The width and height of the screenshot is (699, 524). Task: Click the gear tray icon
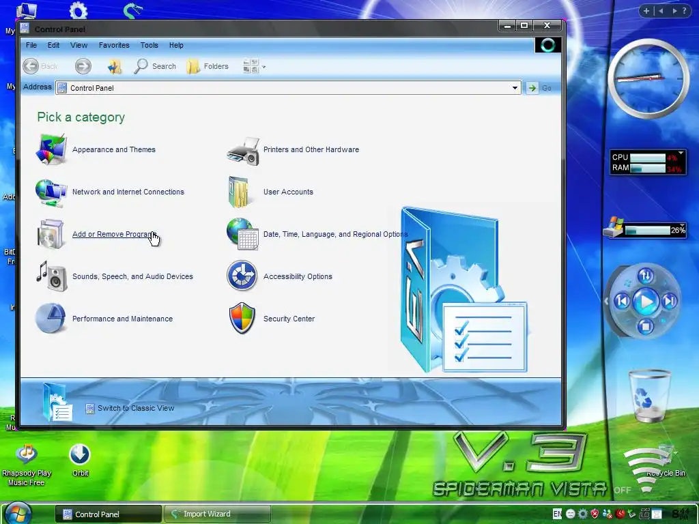583,514
